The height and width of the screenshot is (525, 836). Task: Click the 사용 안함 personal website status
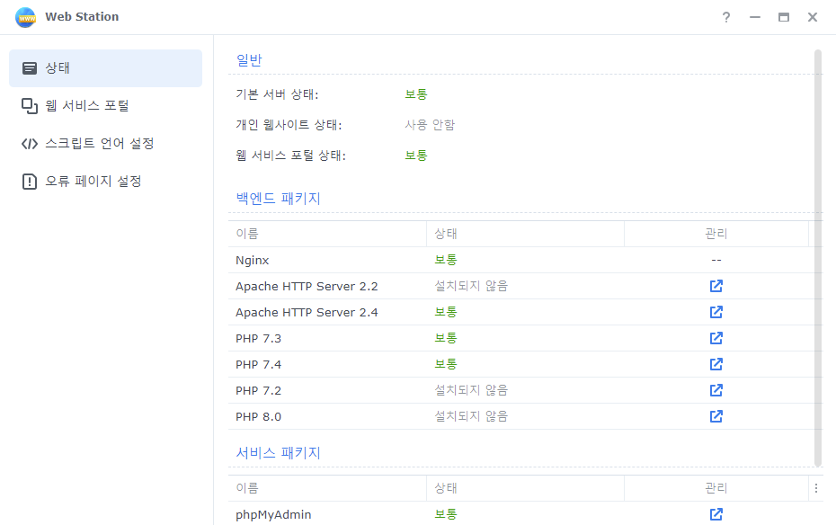pyautogui.click(x=430, y=125)
